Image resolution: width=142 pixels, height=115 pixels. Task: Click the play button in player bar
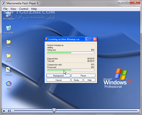pos(4,111)
